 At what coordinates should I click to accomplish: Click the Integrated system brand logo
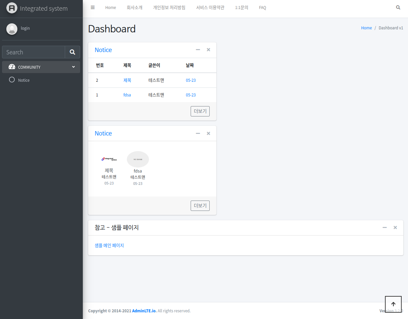(12, 8)
